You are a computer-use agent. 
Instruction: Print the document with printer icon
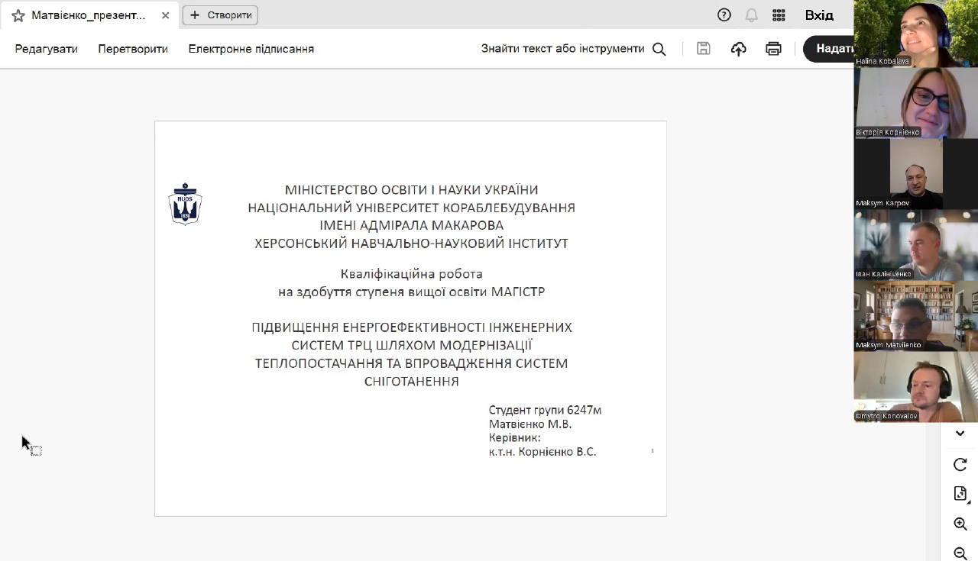point(773,49)
